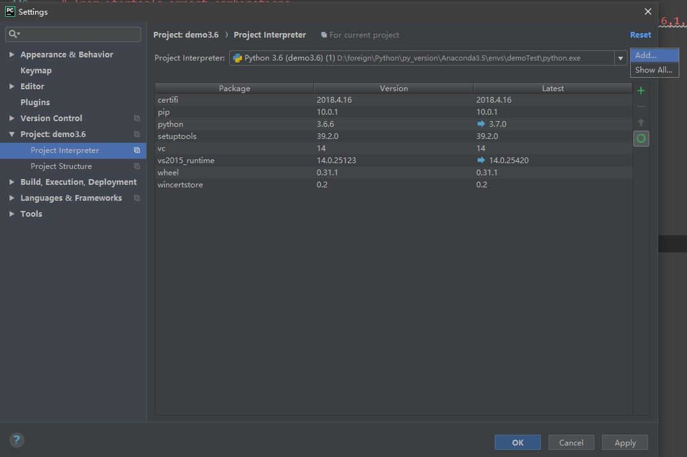The image size is (687, 457).
Task: Click the Package column header
Action: tap(234, 88)
